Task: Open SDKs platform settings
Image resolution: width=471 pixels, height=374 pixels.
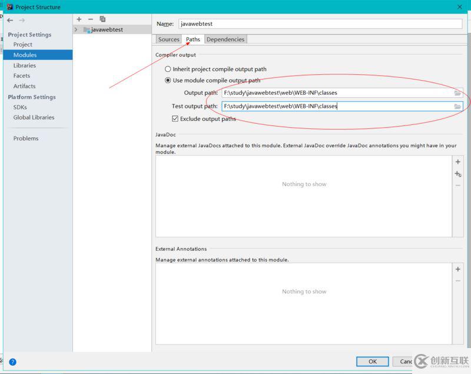Action: pos(20,107)
